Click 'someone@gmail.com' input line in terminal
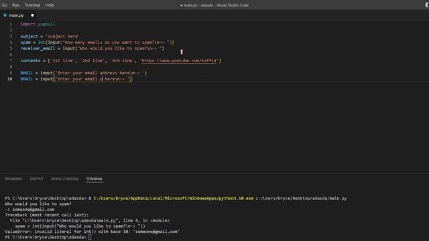Screen dimensions: 429x241 point(29,210)
